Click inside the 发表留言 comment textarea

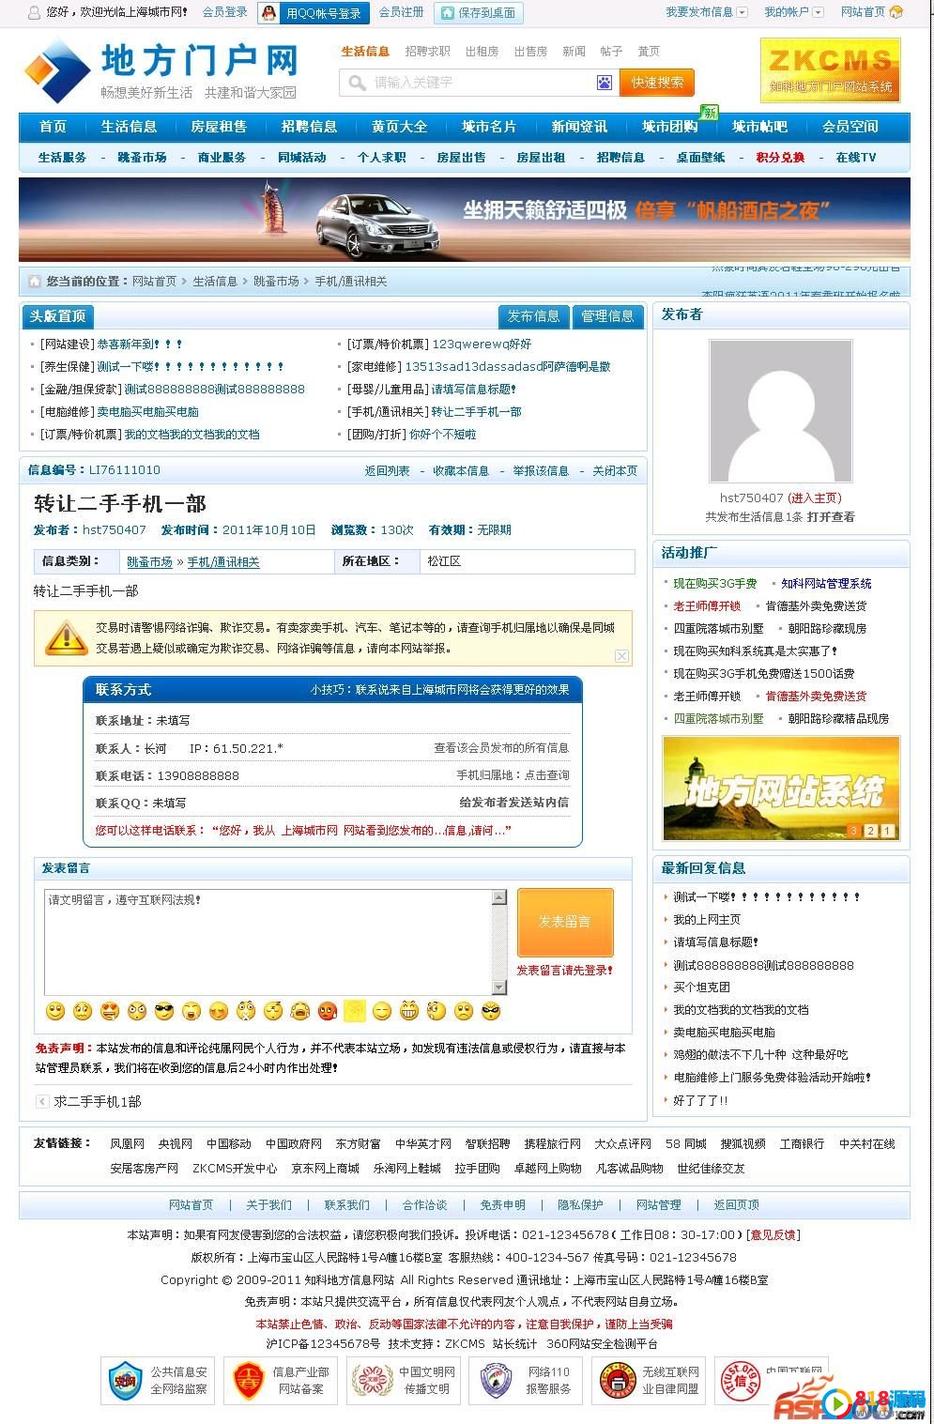click(x=268, y=942)
